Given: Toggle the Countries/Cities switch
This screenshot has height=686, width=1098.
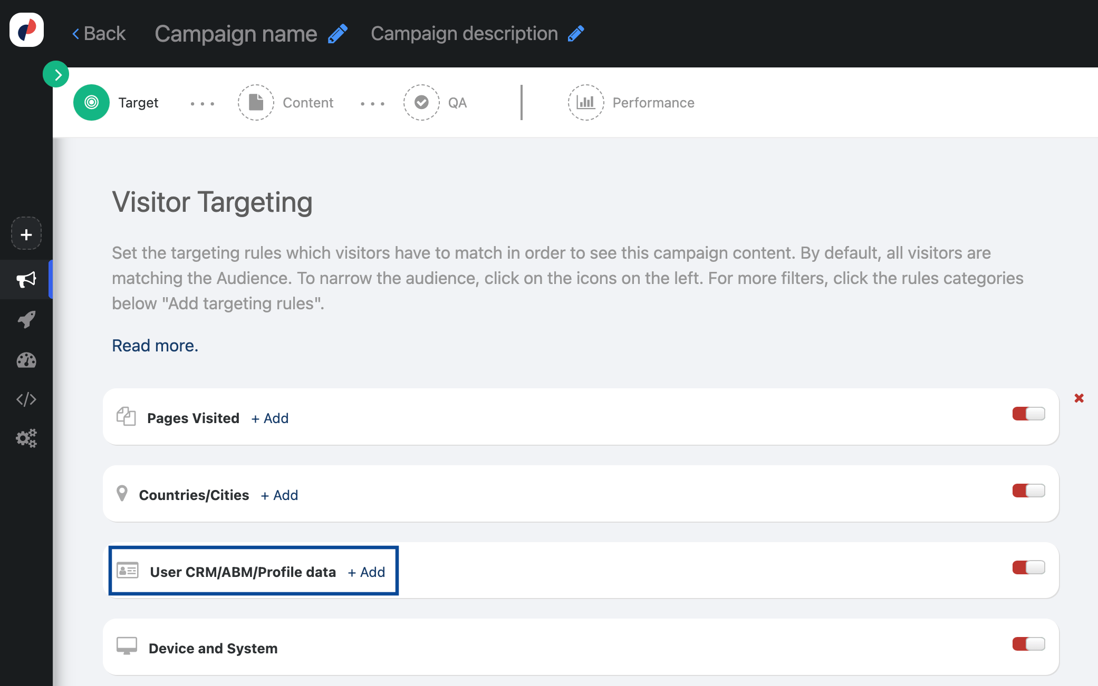Looking at the screenshot, I should click(1028, 491).
